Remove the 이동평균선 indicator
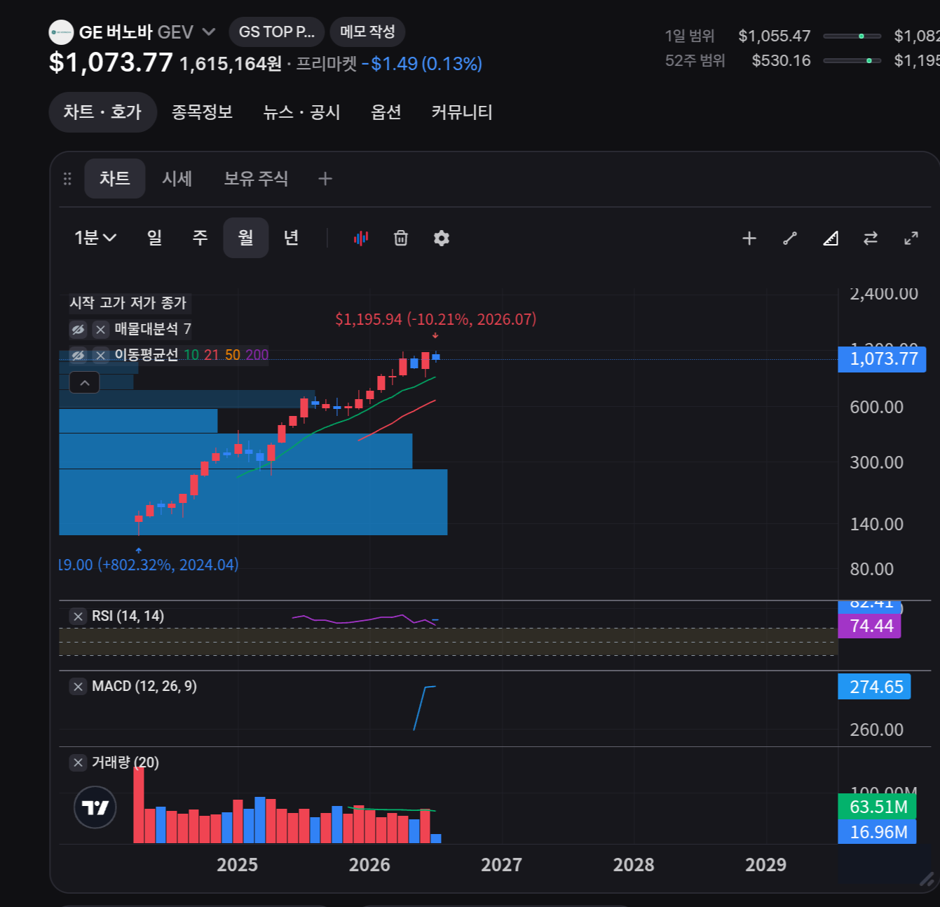Image resolution: width=940 pixels, height=907 pixels. click(x=101, y=355)
